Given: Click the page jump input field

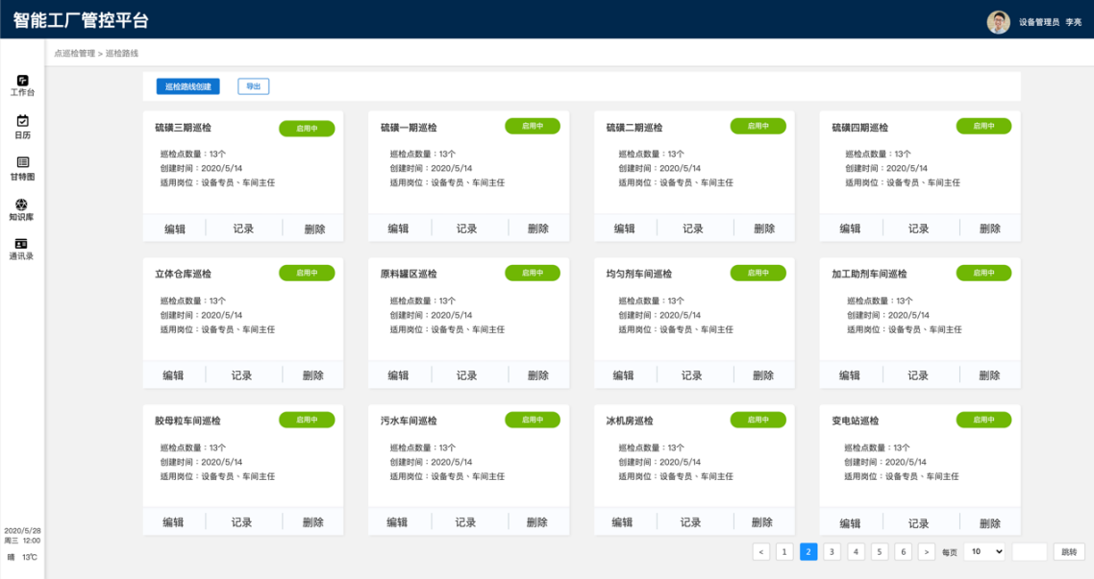Looking at the screenshot, I should click(1029, 551).
